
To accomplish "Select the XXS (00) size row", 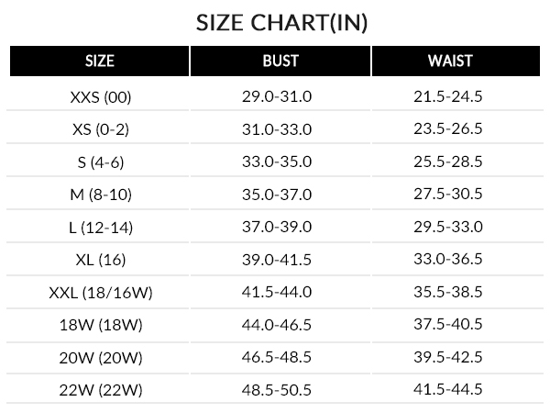I will point(275,96).
